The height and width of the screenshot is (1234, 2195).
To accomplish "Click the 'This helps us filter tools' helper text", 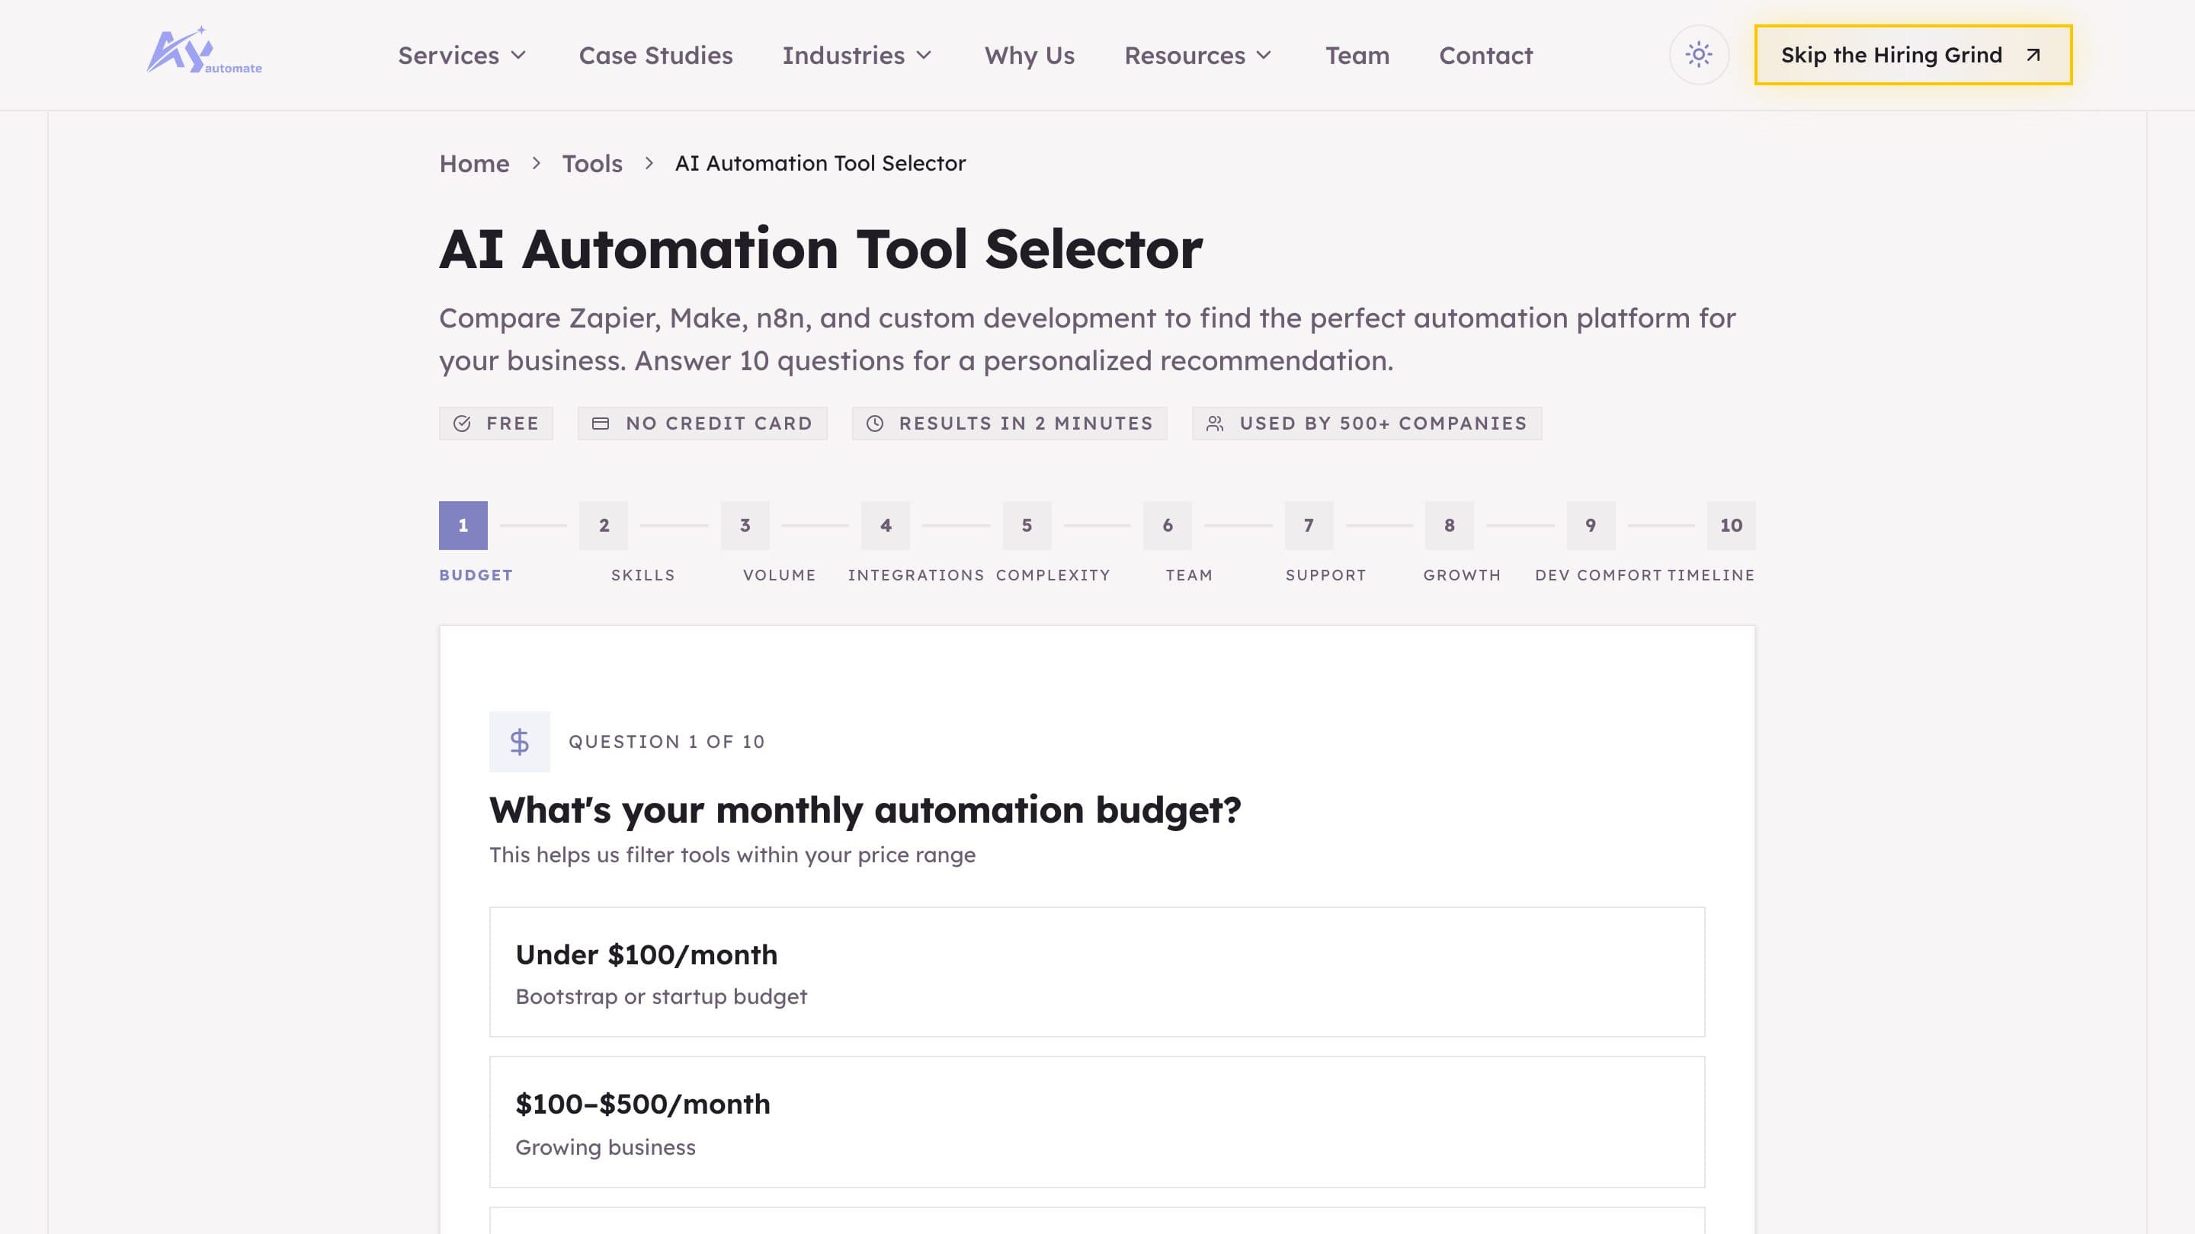I will tap(732, 855).
